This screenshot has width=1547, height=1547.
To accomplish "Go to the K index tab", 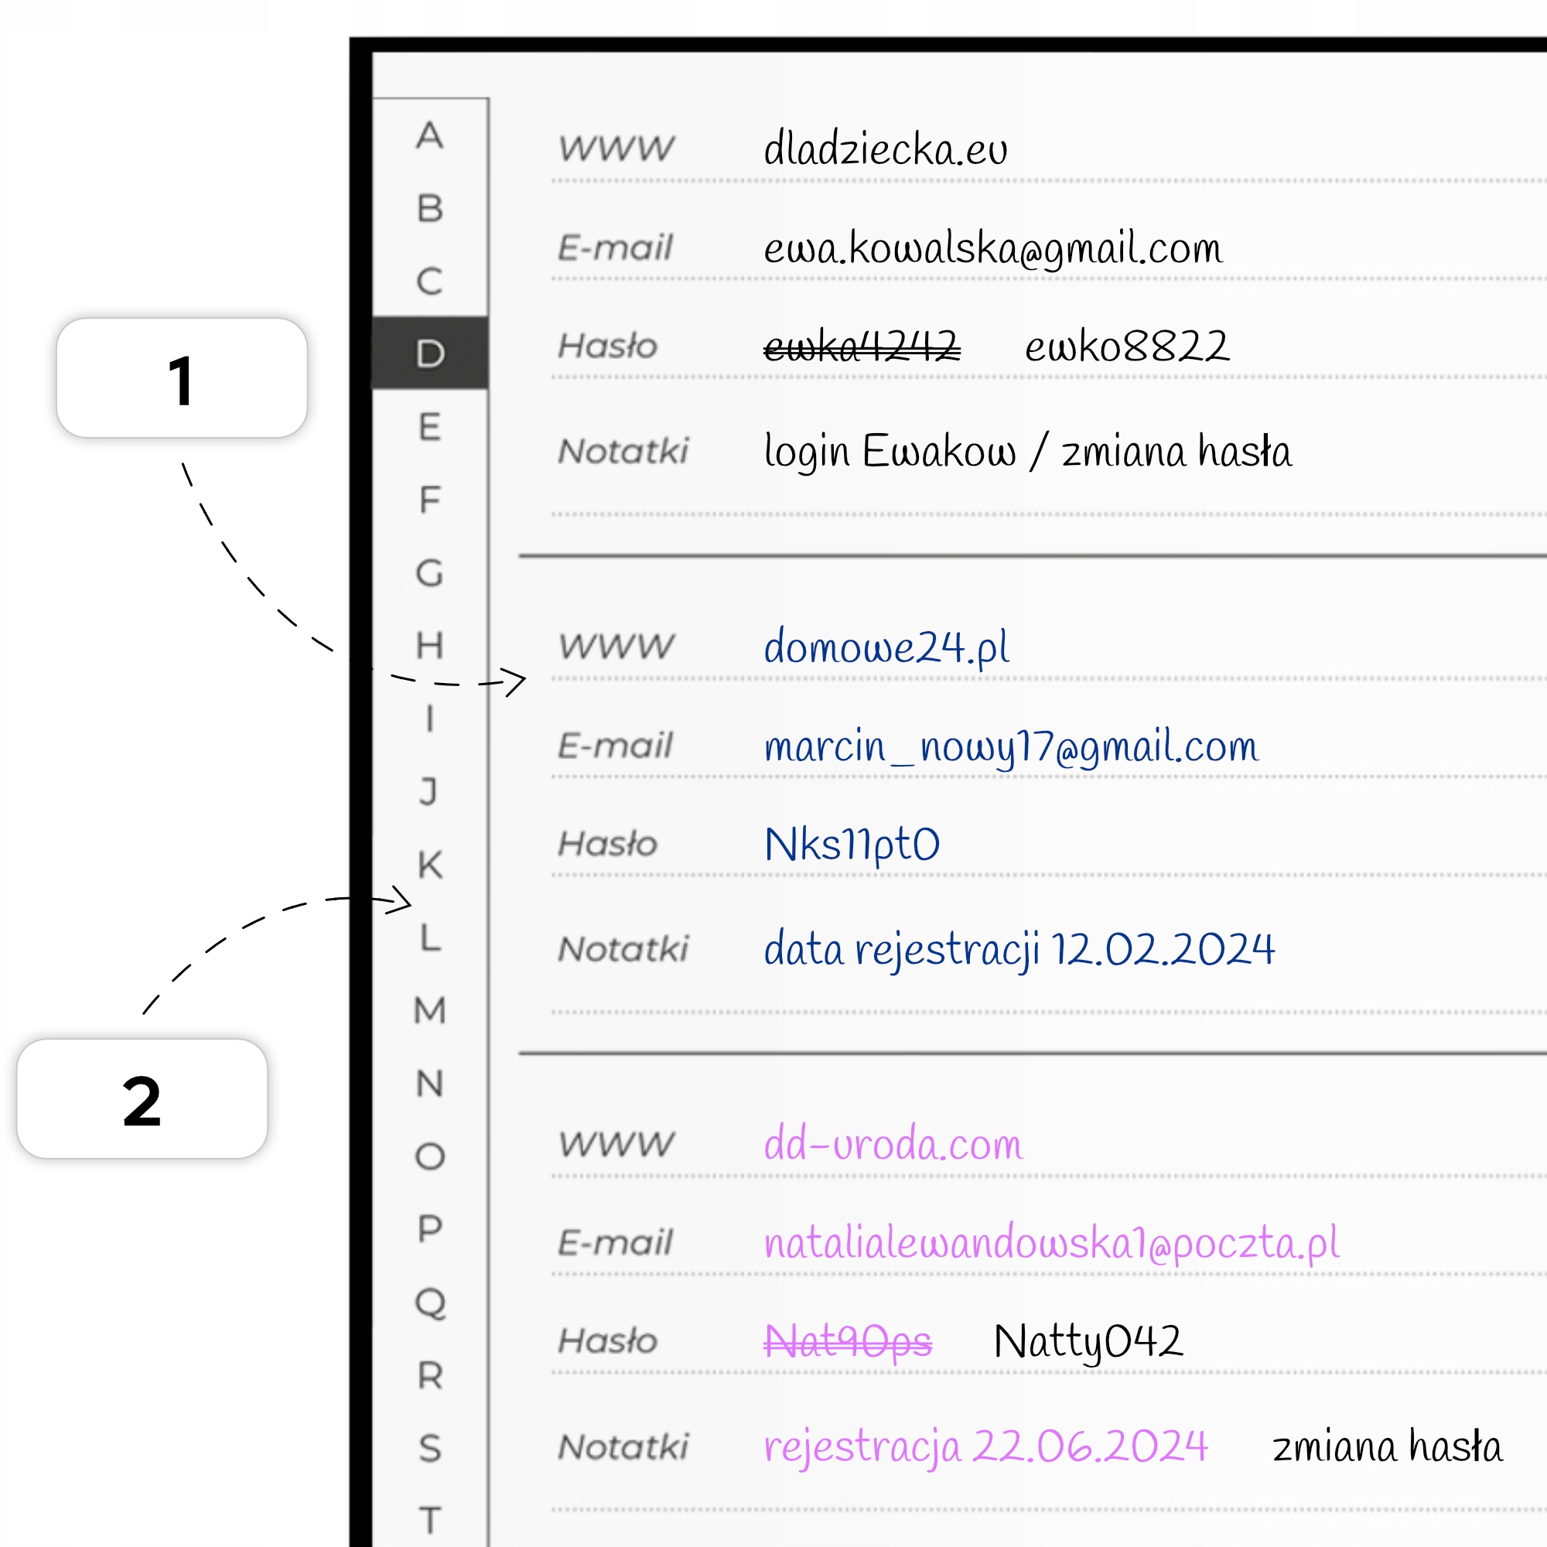I will [x=430, y=865].
